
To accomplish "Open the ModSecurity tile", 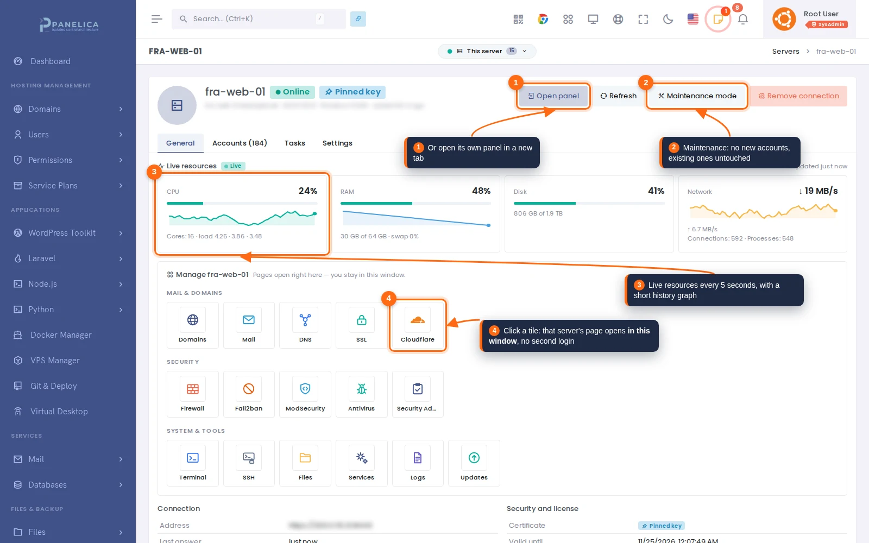I will pos(305,394).
